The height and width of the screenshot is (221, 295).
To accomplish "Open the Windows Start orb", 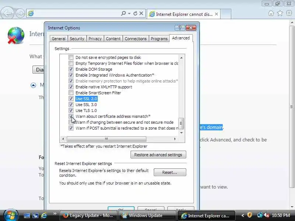I will (x=11, y=215).
